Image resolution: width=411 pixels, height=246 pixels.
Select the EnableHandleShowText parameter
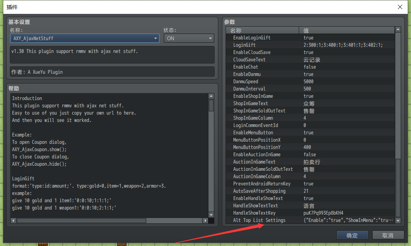pyautogui.click(x=310, y=199)
